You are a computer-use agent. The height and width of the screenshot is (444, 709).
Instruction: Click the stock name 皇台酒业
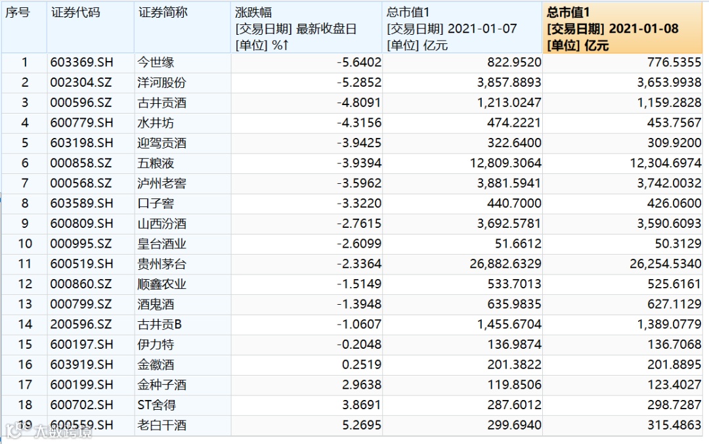coord(161,244)
